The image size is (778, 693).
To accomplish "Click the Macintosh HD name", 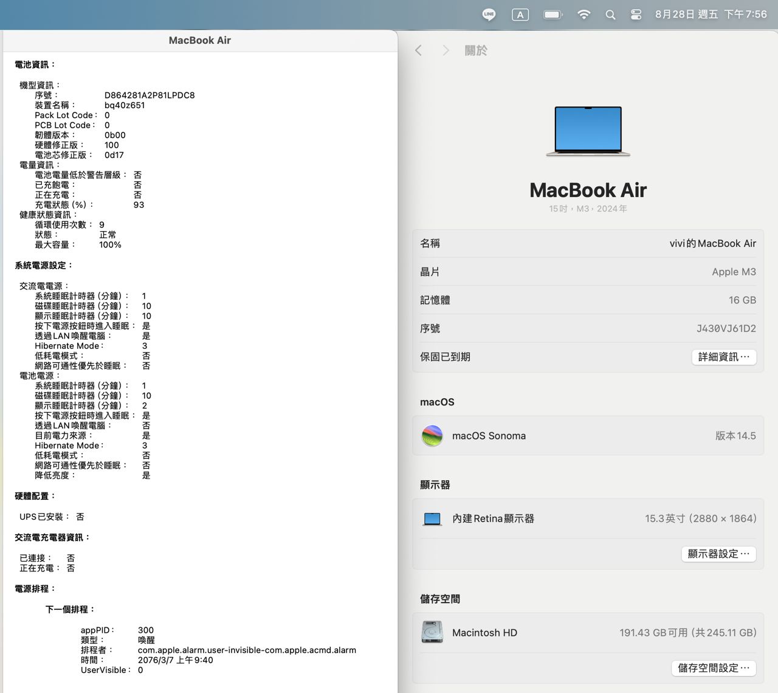I will [x=484, y=633].
